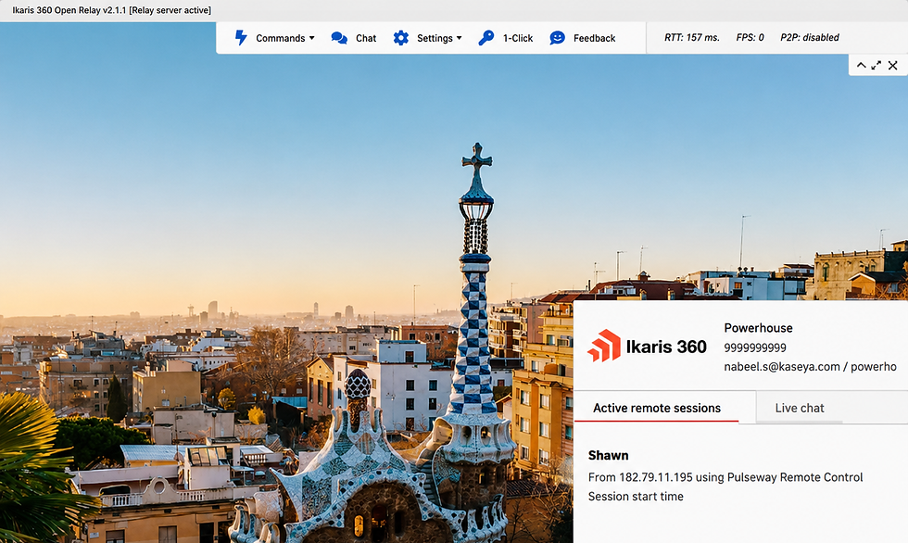Screen dimensions: 908x543
Task: Click the RTT latency status text
Action: (x=692, y=38)
